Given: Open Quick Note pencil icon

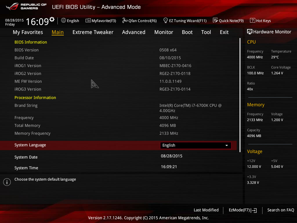Looking at the screenshot, I should click(x=215, y=20).
